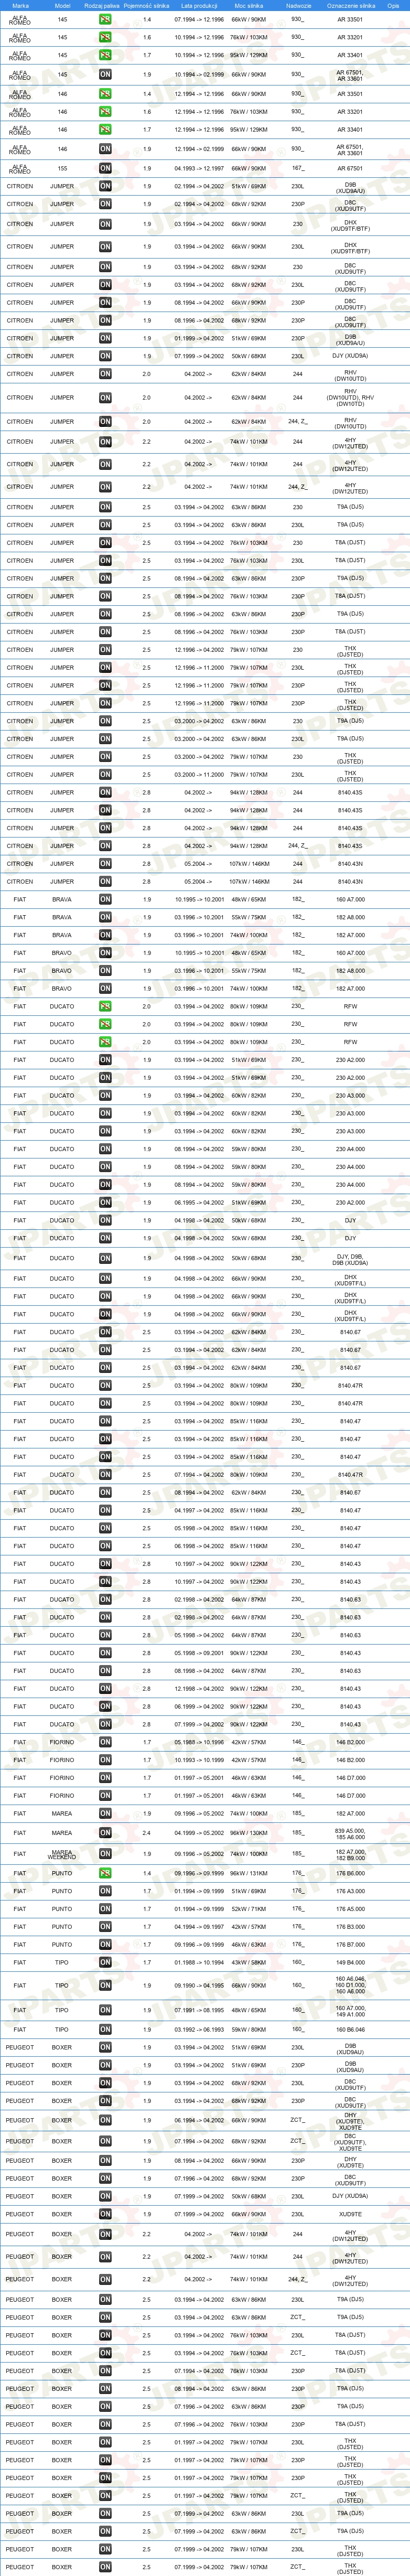The image size is (410, 2576).
Task: Click ON icon in Fiat Ducato 06.1995 -> 04.2002 row
Action: tap(105, 1202)
